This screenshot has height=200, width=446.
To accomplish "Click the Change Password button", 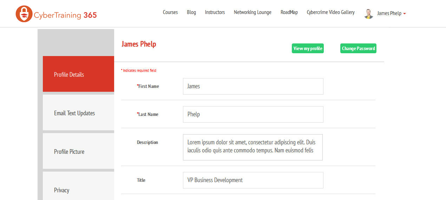I will tap(358, 49).
